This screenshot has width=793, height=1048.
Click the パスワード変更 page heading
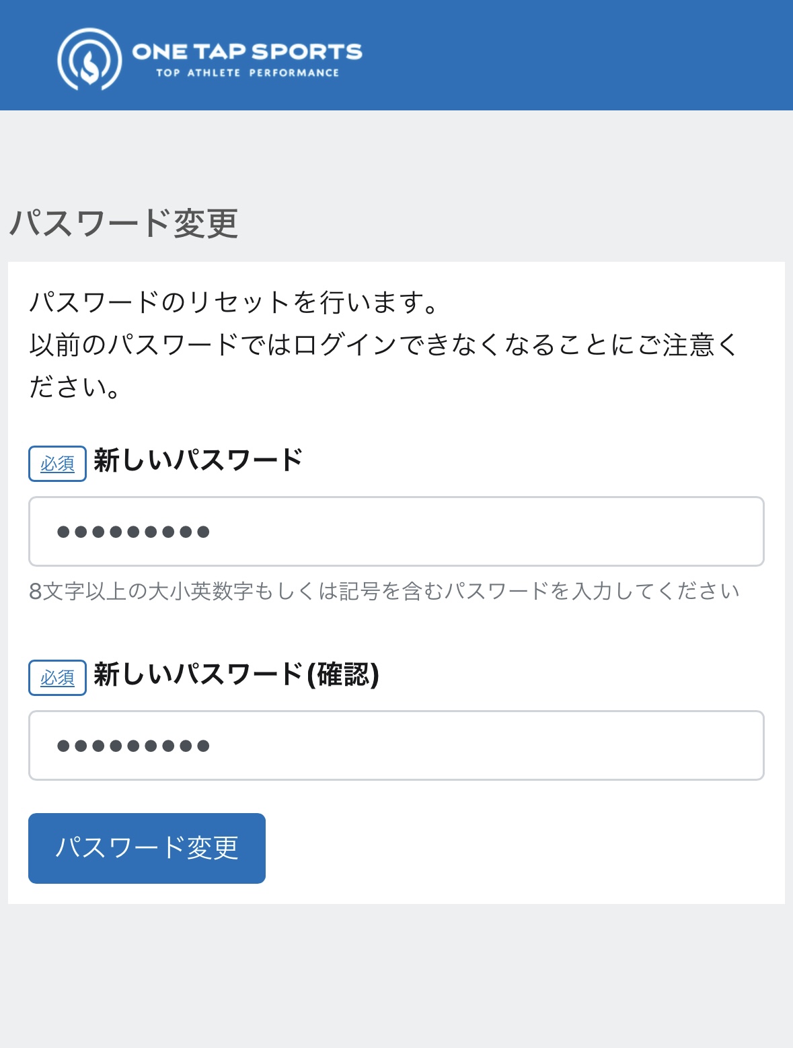coord(124,223)
